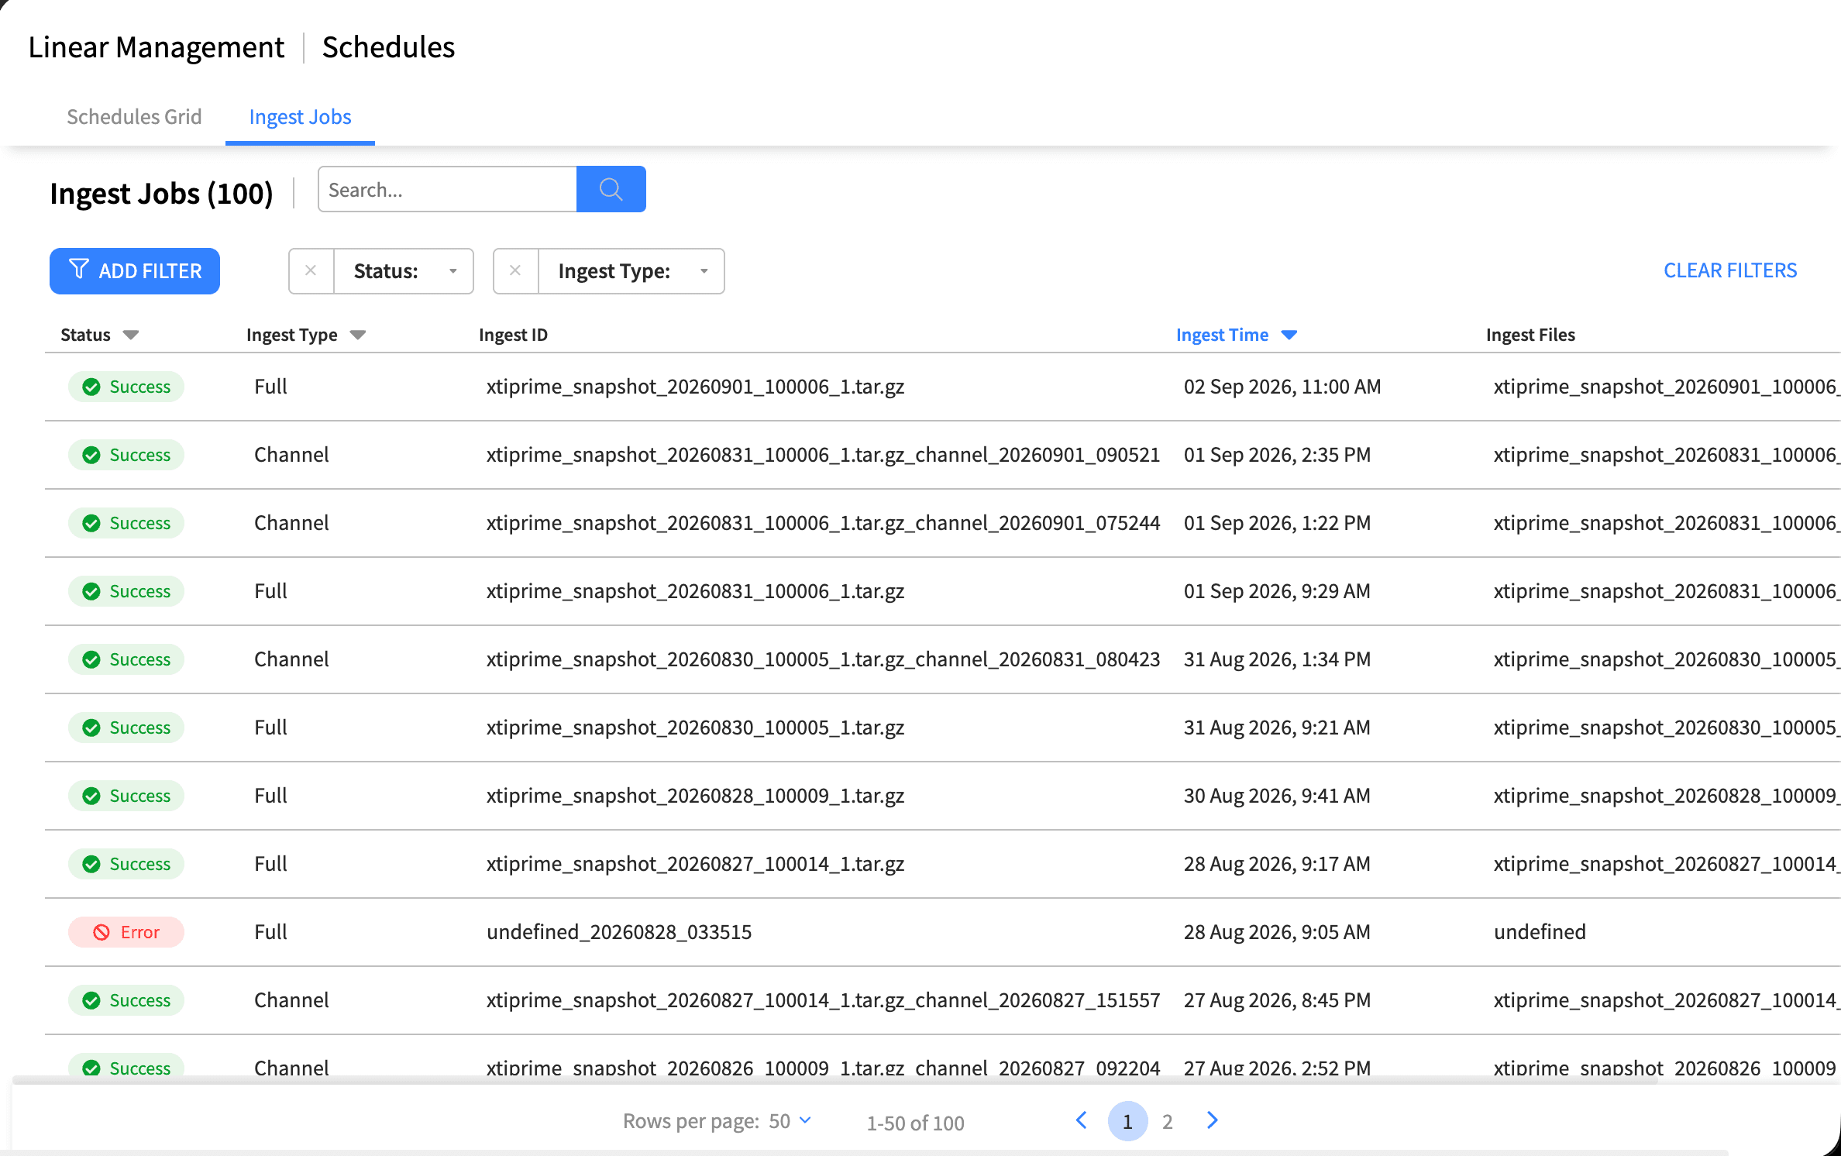Click the ingest time 30 Aug 2026, 9:41 AM
The height and width of the screenshot is (1156, 1841).
1277,796
